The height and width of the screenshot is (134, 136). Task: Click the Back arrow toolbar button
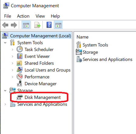[x=5, y=25]
